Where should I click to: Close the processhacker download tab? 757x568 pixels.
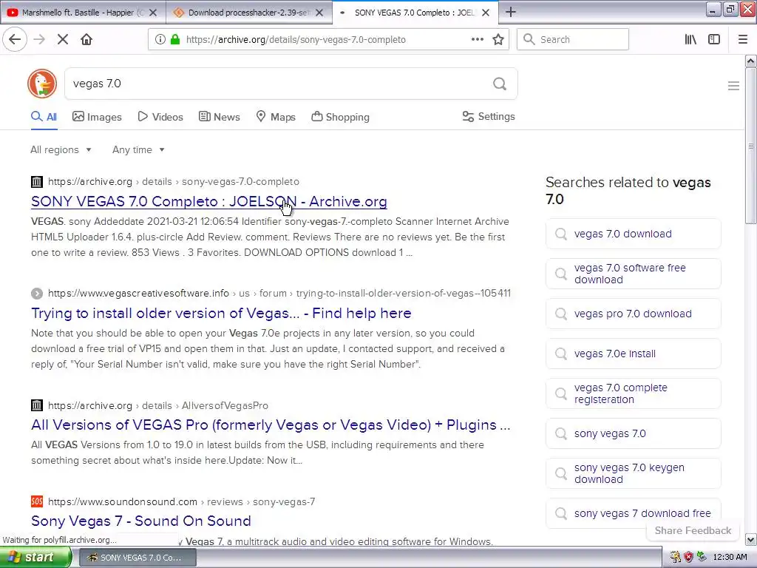(x=319, y=13)
